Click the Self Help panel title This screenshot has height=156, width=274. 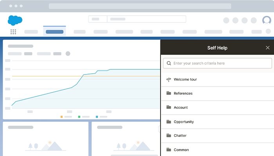pyautogui.click(x=217, y=48)
